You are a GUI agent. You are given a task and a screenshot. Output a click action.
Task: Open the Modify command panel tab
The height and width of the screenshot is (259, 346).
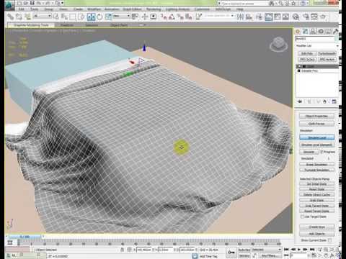coord(305,32)
